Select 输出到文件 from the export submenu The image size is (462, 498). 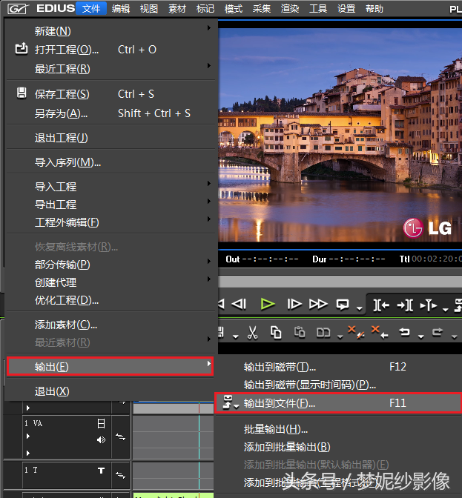[x=280, y=403]
